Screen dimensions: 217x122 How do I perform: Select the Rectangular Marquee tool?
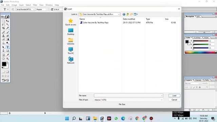tap(3, 21)
